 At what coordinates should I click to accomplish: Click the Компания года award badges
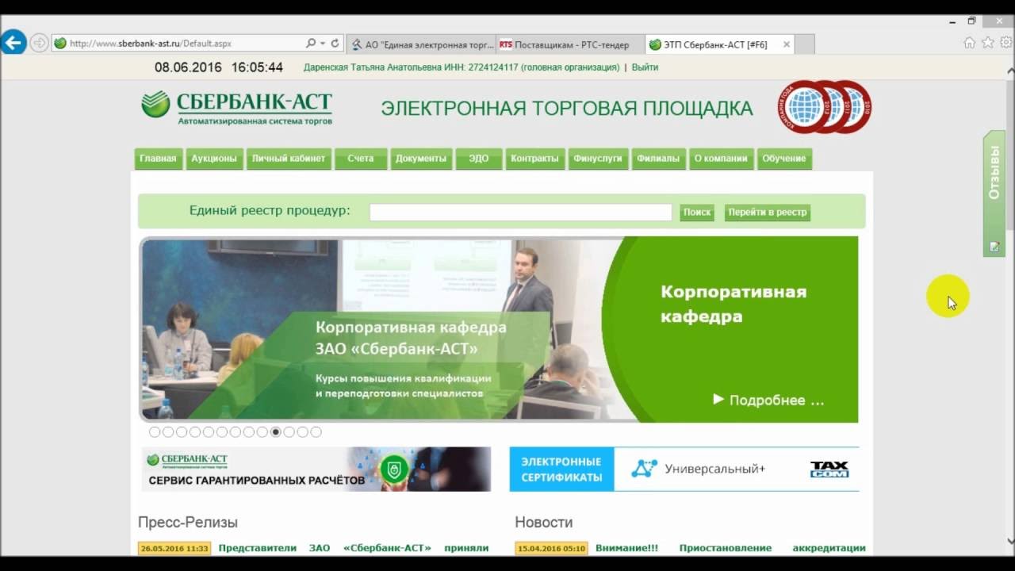click(x=825, y=106)
